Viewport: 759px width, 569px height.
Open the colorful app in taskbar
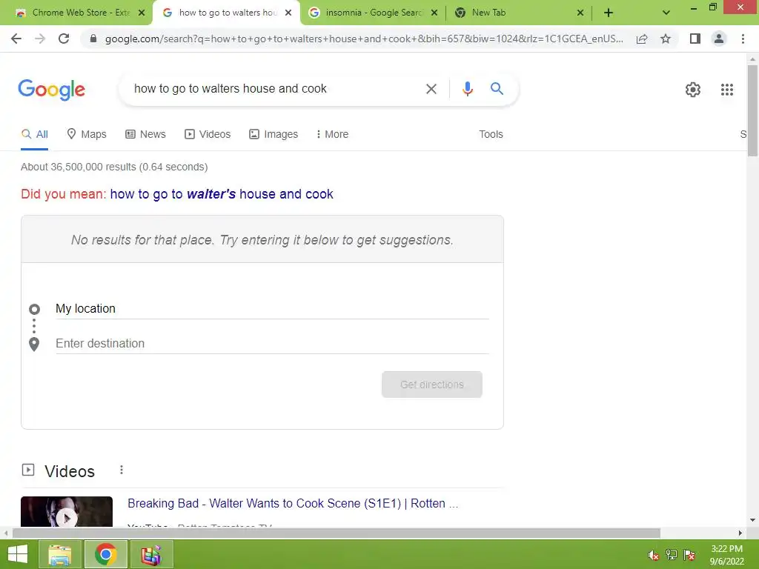pyautogui.click(x=151, y=554)
